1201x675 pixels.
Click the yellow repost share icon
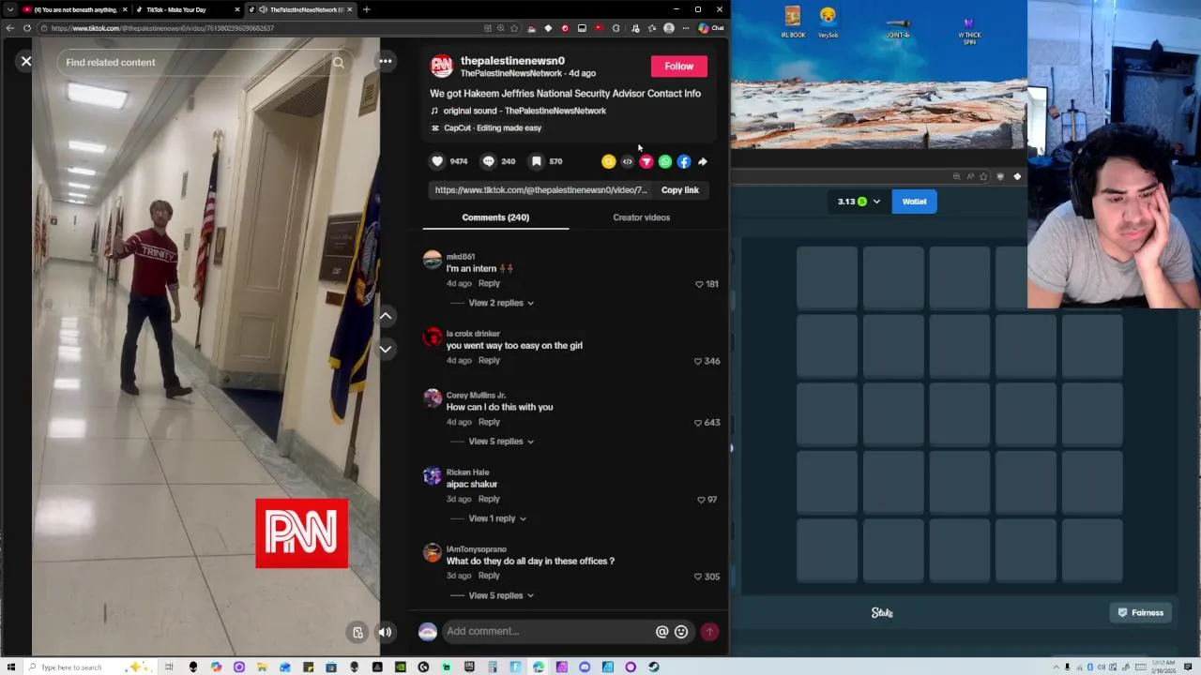(608, 161)
